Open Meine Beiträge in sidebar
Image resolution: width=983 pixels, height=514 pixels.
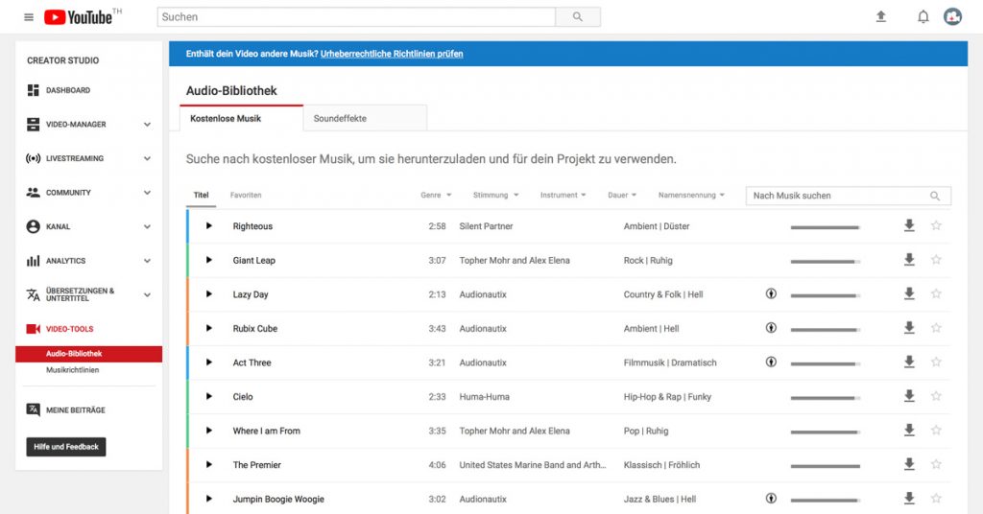pyautogui.click(x=66, y=410)
